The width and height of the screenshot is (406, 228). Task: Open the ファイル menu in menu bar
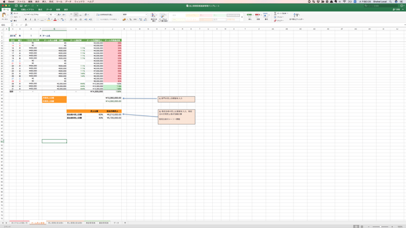pos(21,2)
